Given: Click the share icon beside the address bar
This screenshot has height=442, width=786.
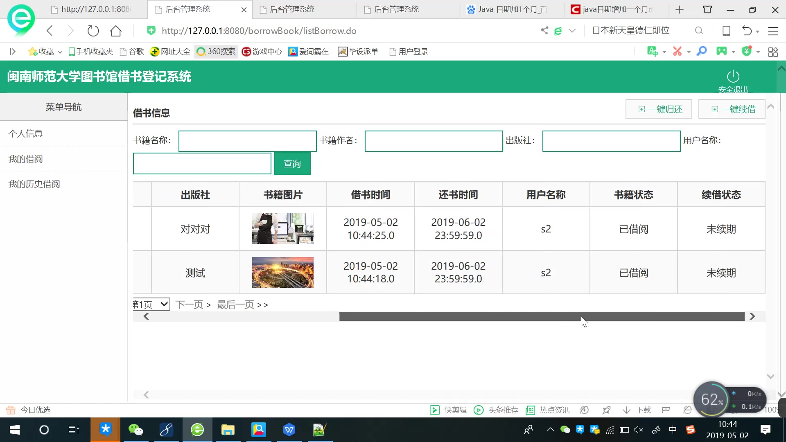Looking at the screenshot, I should point(544,30).
